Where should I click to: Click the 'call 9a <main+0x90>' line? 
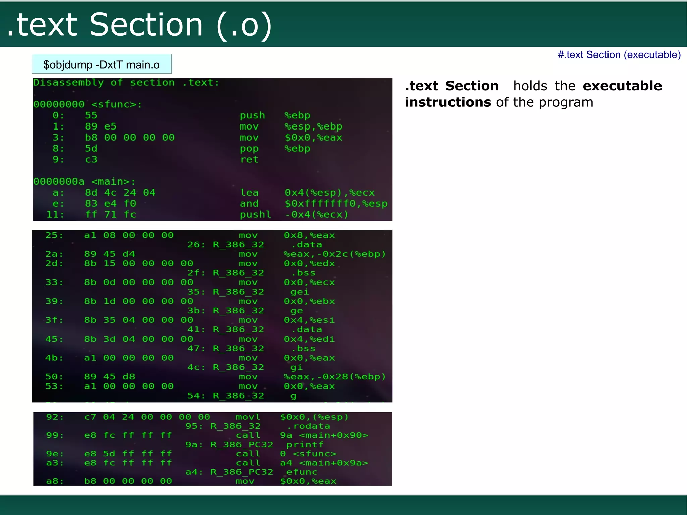click(x=207, y=435)
